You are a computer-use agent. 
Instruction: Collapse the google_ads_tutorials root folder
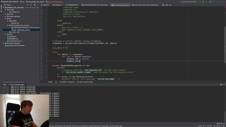(4, 7)
